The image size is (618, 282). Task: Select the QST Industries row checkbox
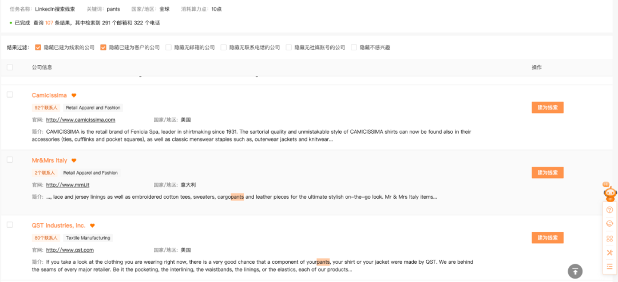[x=10, y=224]
